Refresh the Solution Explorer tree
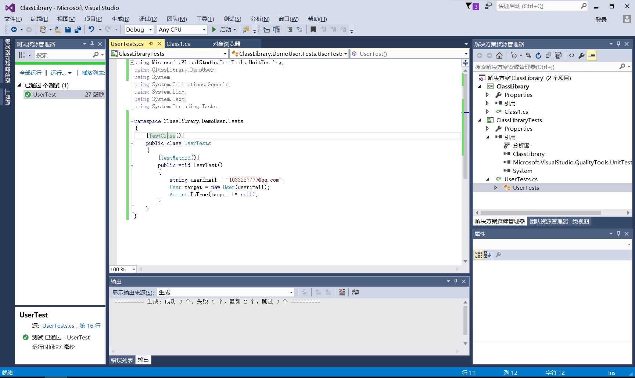Image resolution: width=635 pixels, height=378 pixels. (538, 55)
